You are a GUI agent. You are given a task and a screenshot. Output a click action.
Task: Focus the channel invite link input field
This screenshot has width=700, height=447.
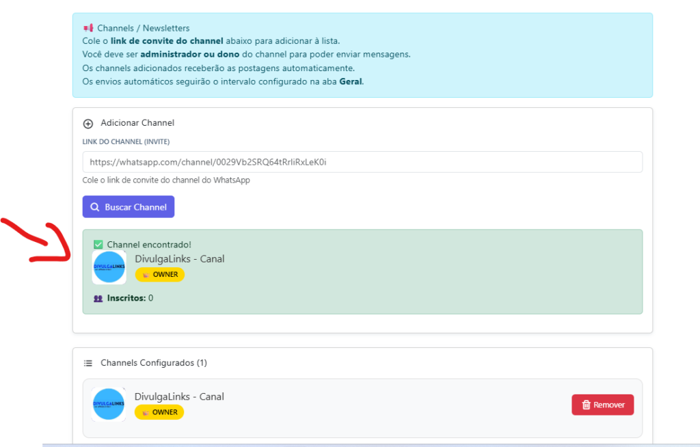[x=362, y=162]
